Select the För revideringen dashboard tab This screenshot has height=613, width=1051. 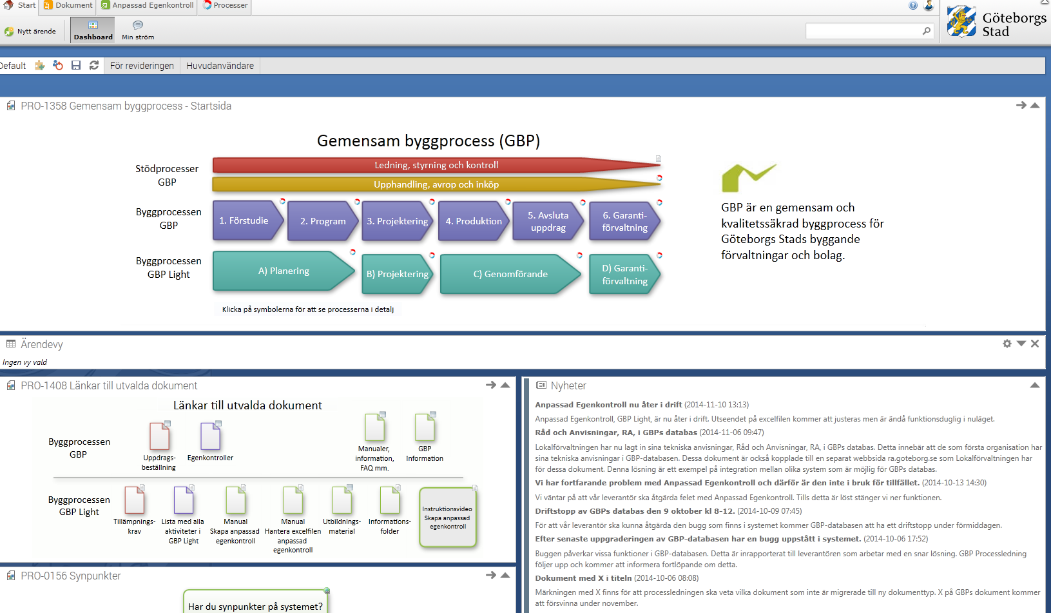[142, 66]
